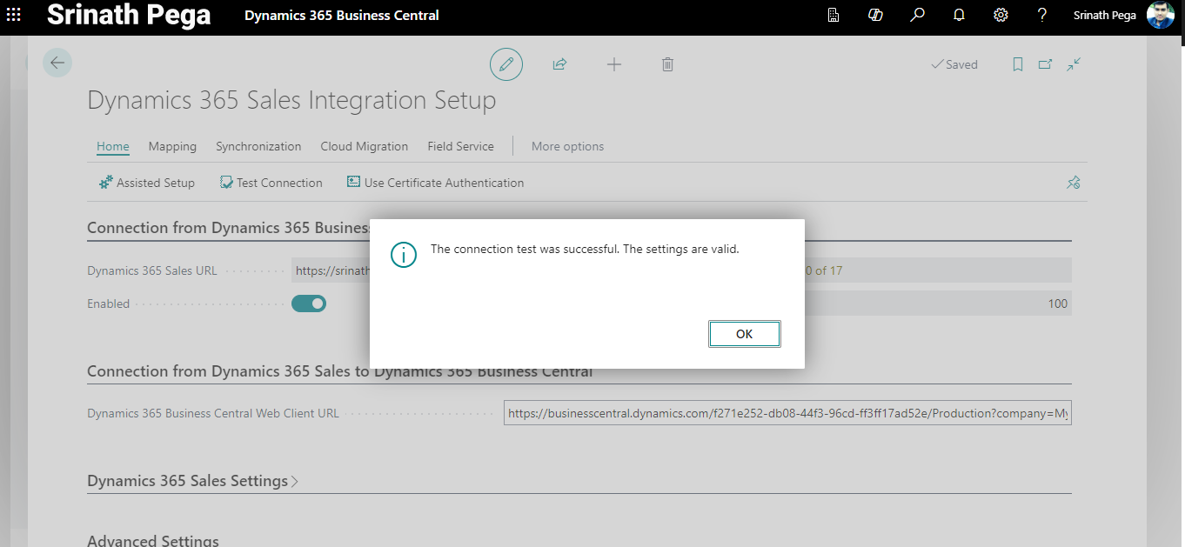Click the edit pencil icon
This screenshot has height=547, width=1185.
point(506,64)
